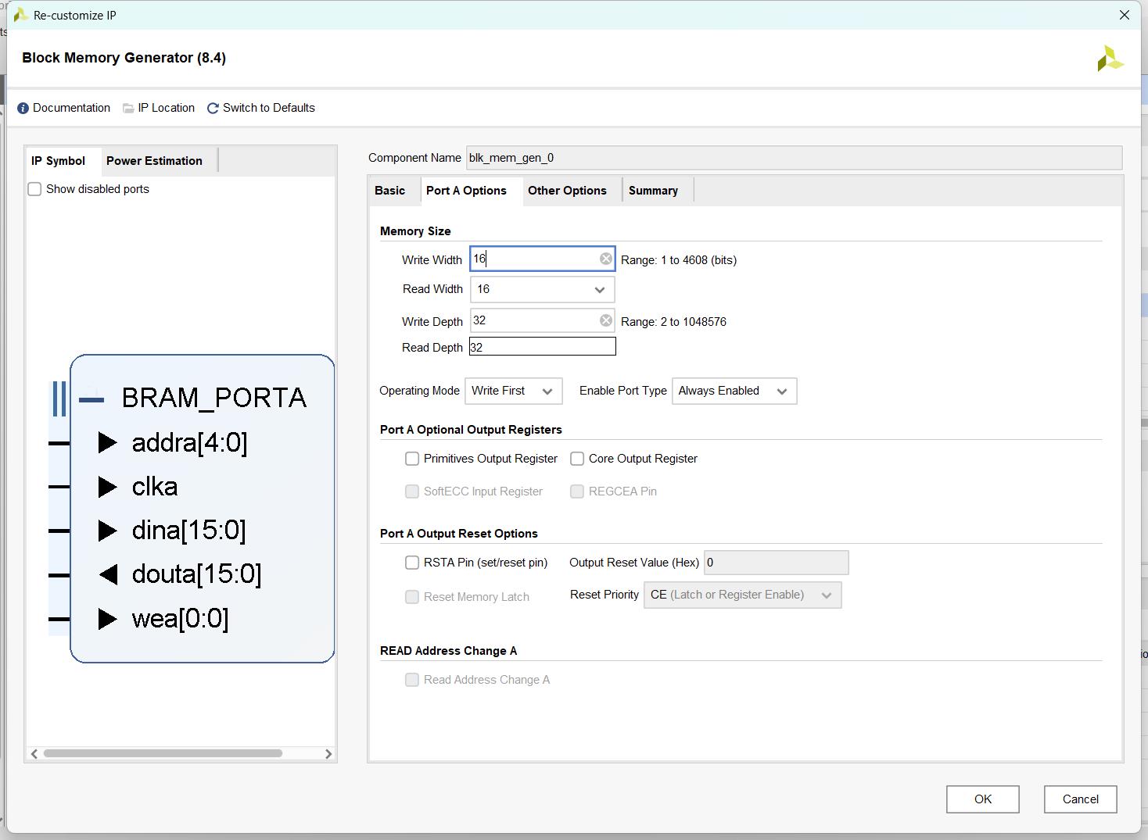Click the dina[15:0] port arrow
Viewport: 1148px width, 840px height.
click(108, 531)
